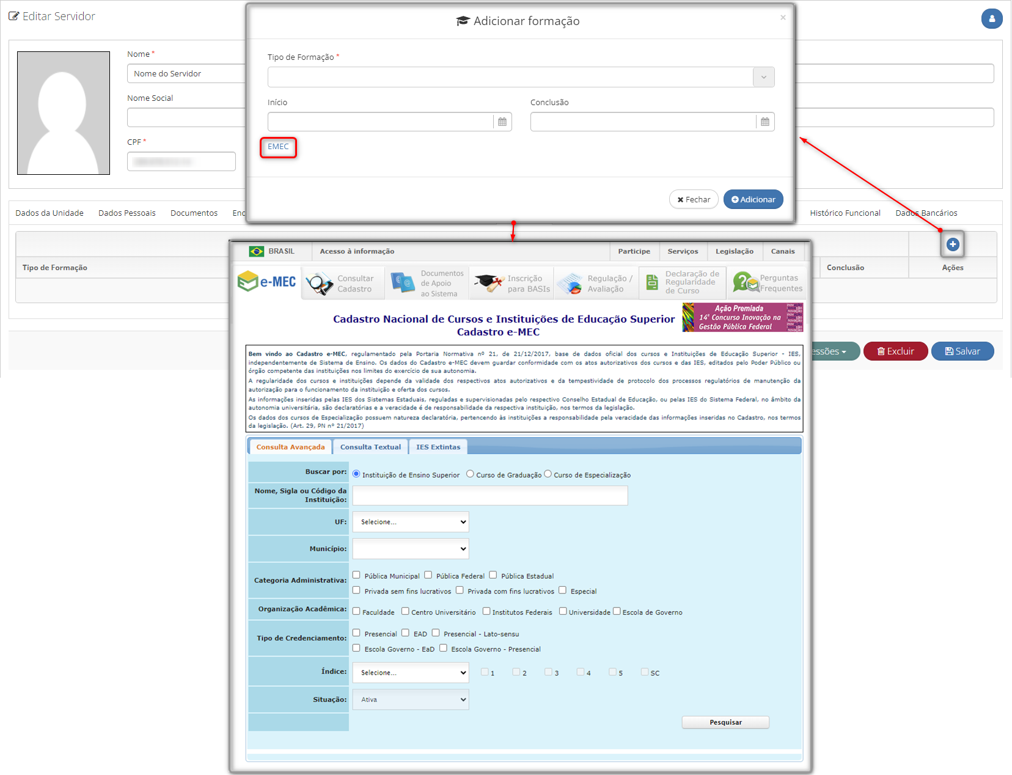
Task: Open Tipo de Formação dropdown
Action: click(521, 77)
